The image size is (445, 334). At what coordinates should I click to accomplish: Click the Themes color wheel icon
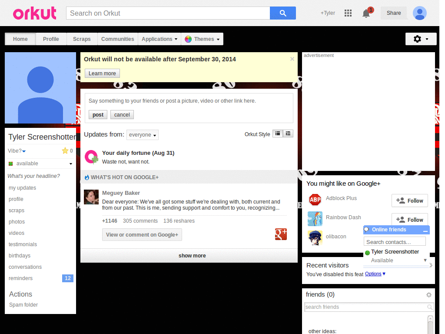[188, 39]
